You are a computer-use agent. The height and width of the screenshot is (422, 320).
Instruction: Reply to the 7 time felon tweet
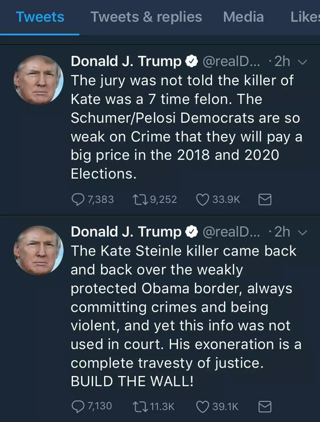(78, 200)
